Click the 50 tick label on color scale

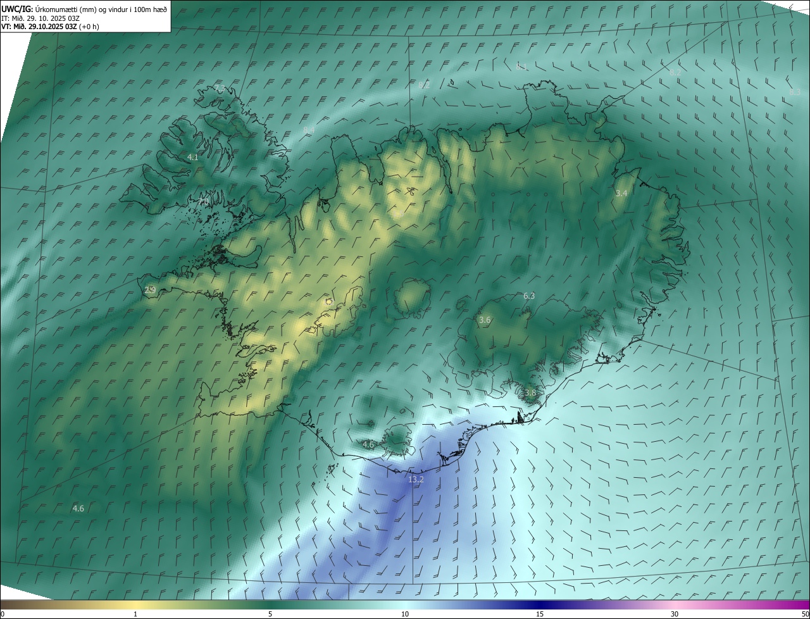[804, 614]
